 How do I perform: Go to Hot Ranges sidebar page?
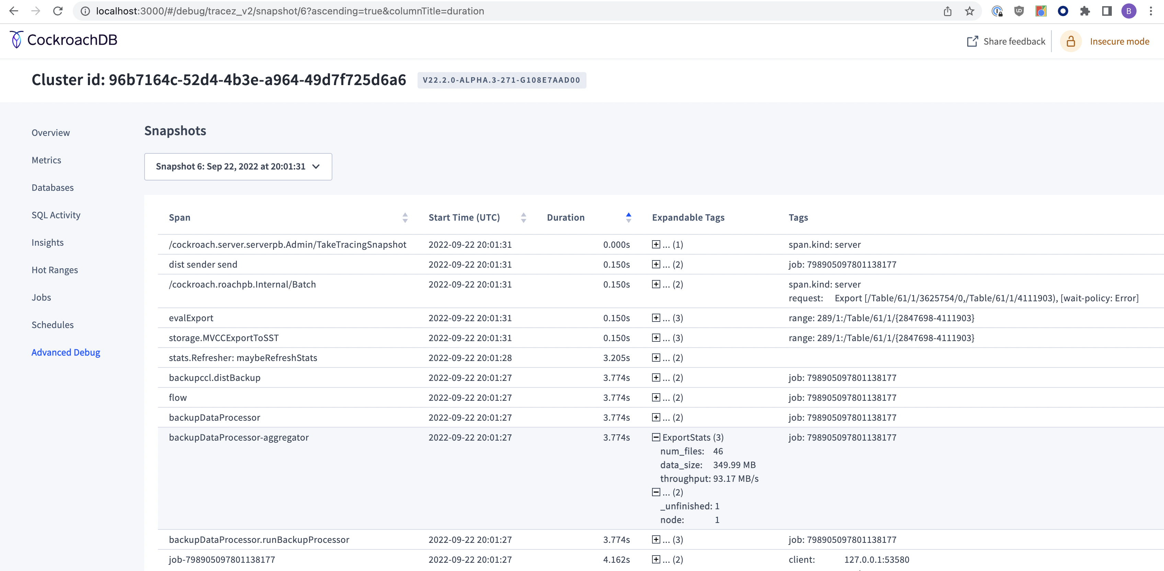(55, 270)
